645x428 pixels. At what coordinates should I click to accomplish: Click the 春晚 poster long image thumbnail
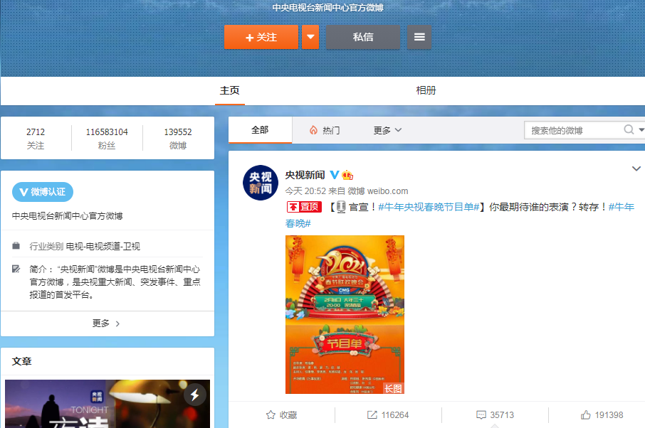coord(345,314)
